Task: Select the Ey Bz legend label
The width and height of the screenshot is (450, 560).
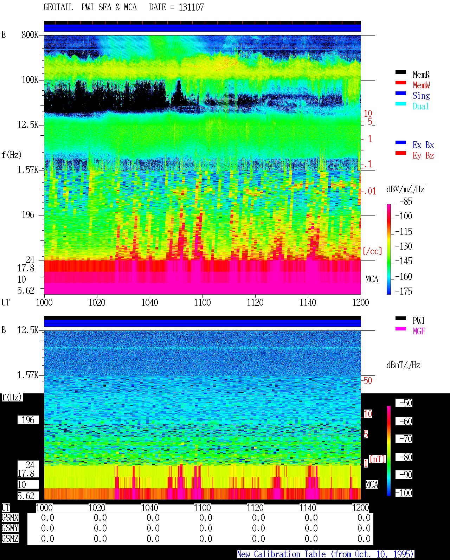Action: tap(423, 155)
